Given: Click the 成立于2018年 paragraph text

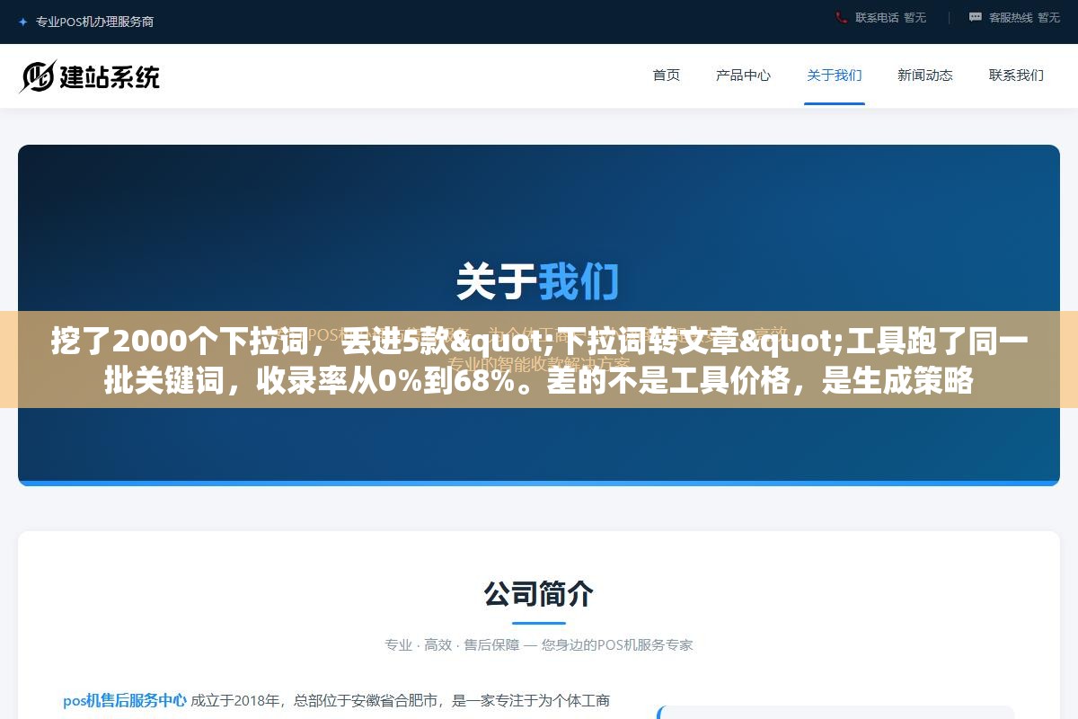Looking at the screenshot, I should point(401,700).
